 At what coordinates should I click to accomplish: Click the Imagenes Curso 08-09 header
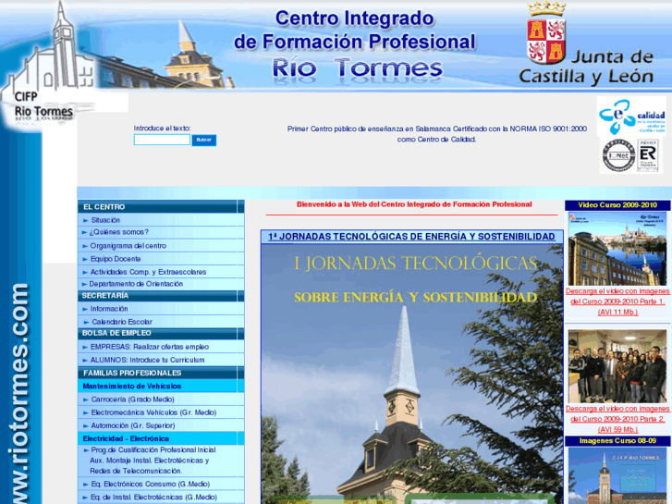(617, 441)
